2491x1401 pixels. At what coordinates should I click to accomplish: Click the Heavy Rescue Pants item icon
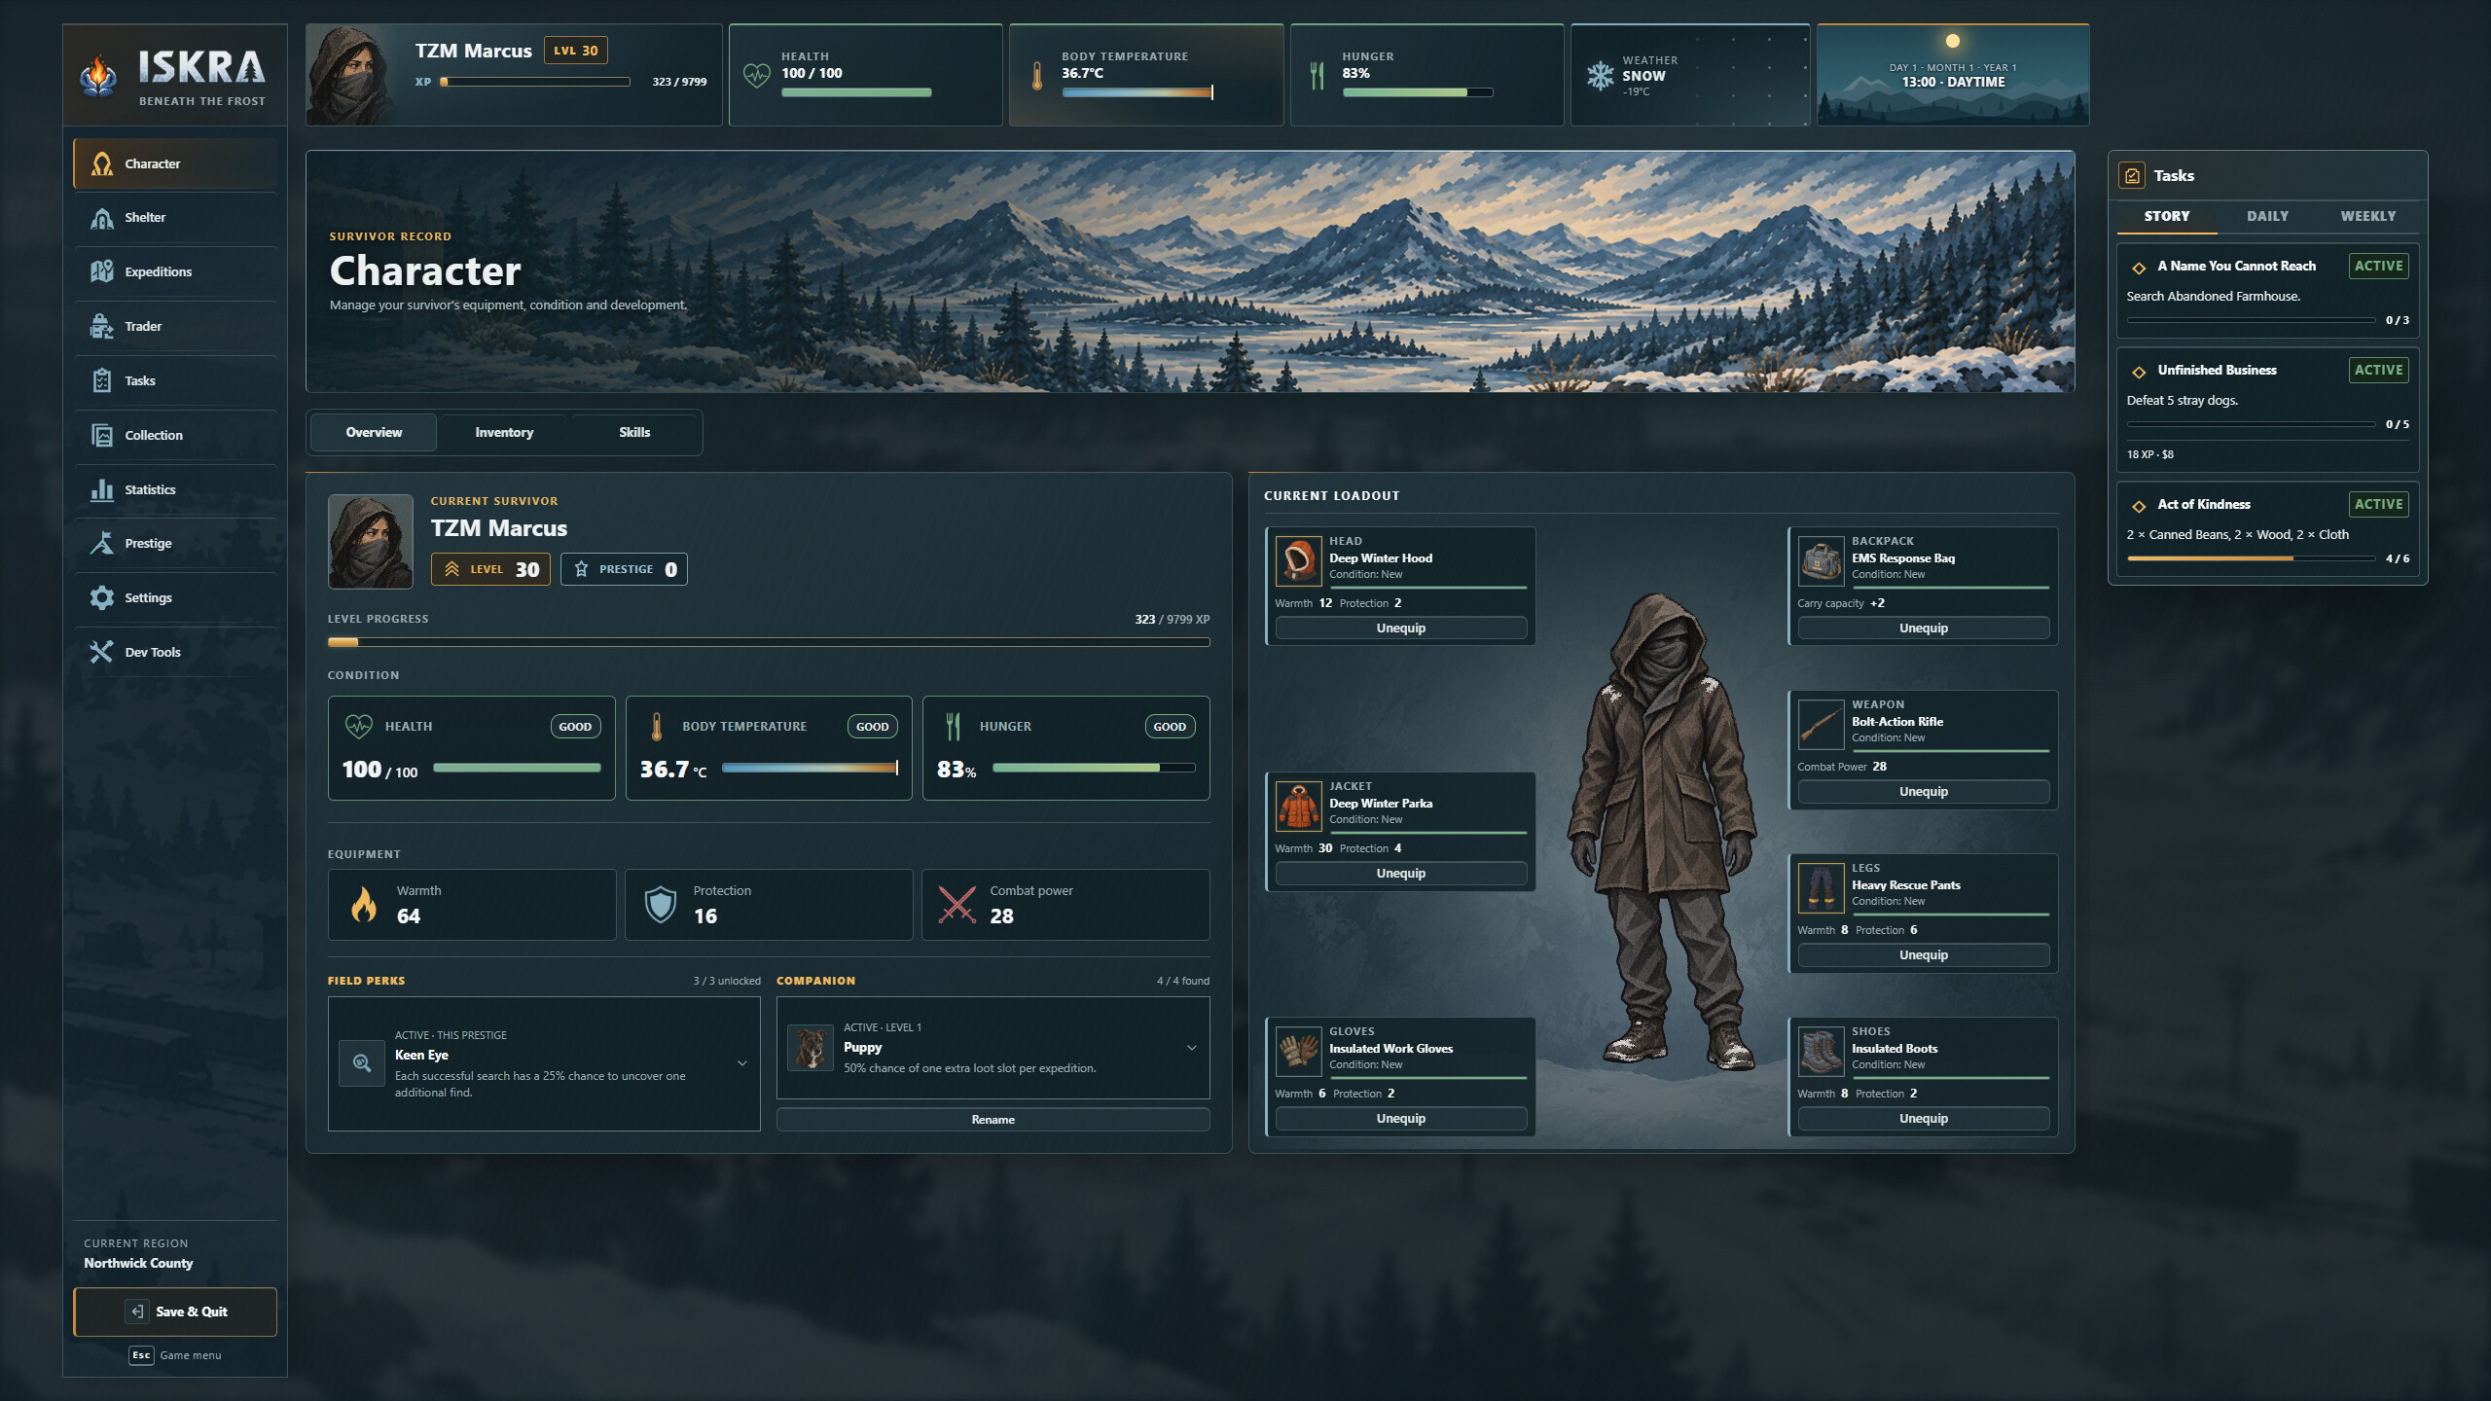point(1821,887)
